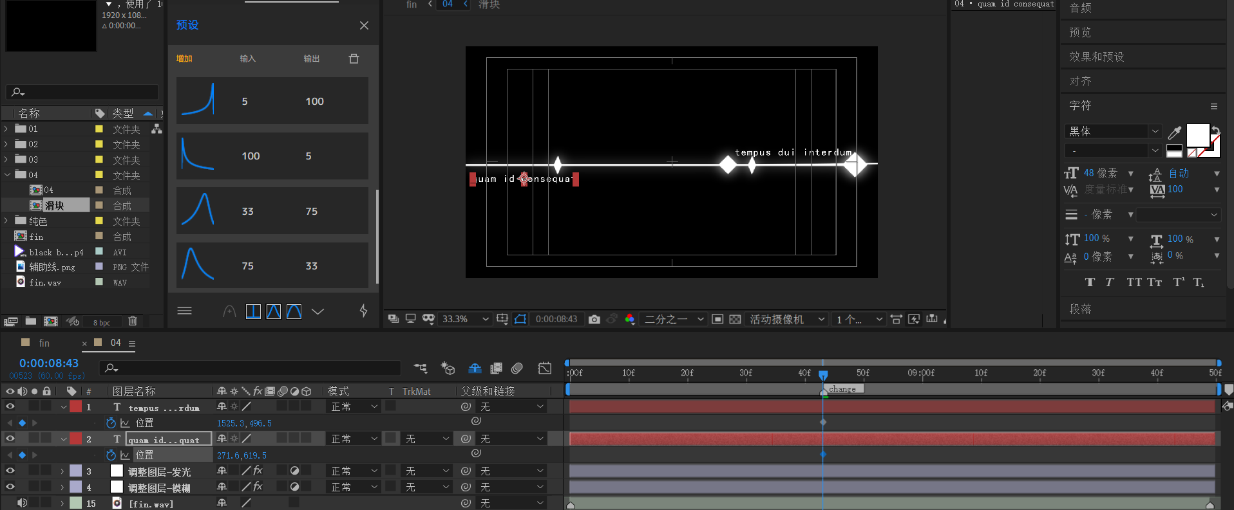Switch to the fin timeline tab
This screenshot has width=1234, height=510.
click(x=44, y=343)
